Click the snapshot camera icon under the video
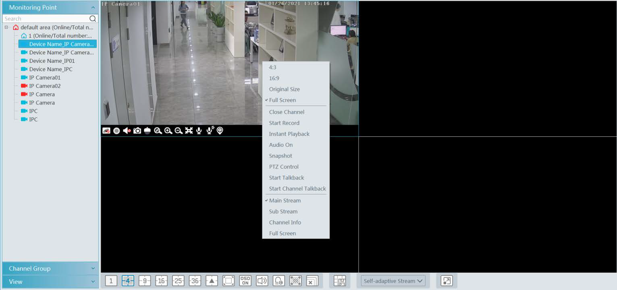Image resolution: width=617 pixels, height=290 pixels. pos(137,131)
